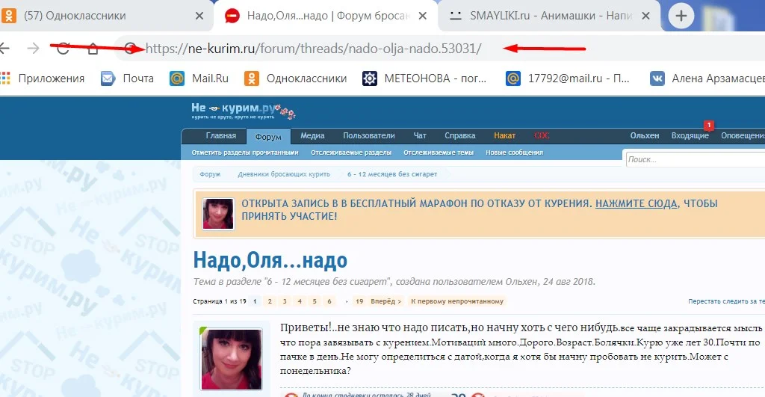Close the Одноклассники tab
Image resolution: width=765 pixels, height=397 pixels.
(x=199, y=16)
